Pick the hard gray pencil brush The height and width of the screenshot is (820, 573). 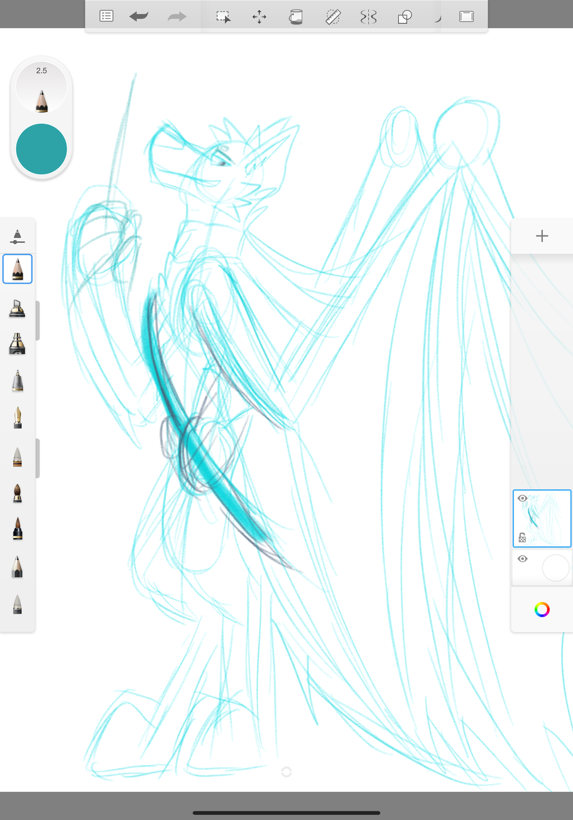click(x=18, y=567)
